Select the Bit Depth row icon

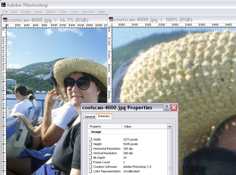90,157
